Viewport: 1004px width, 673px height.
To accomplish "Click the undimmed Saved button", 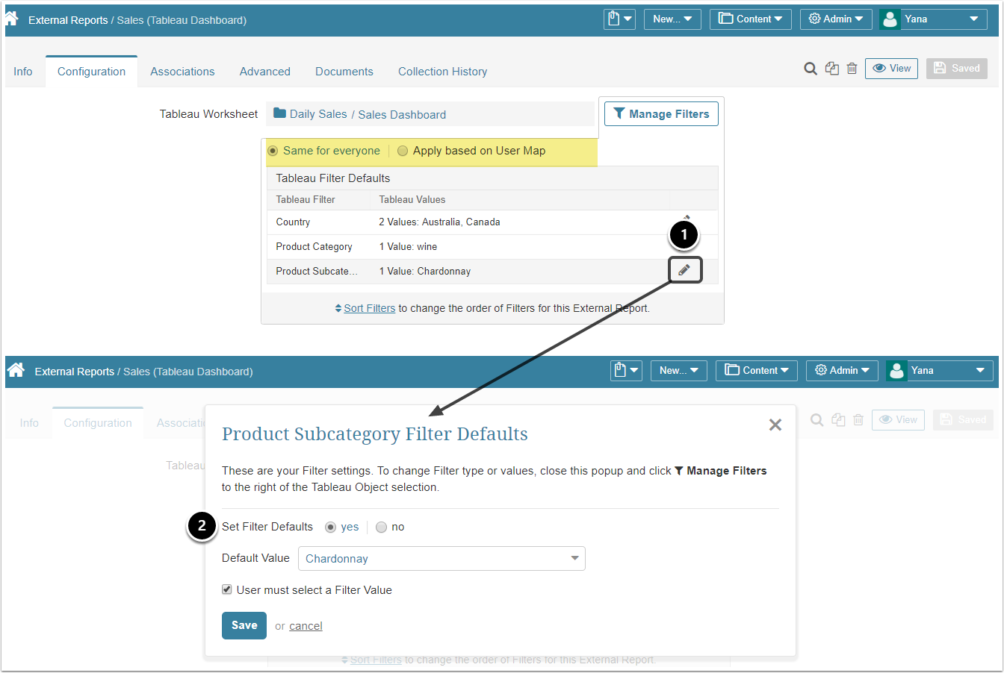I will (957, 69).
